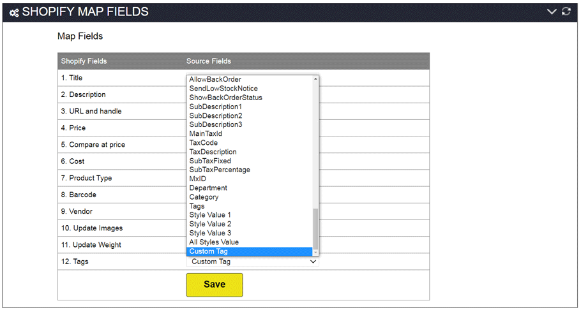Screen dimensions: 581x310
Task: Collapse the panel with the header chevron
Action: pyautogui.click(x=552, y=11)
